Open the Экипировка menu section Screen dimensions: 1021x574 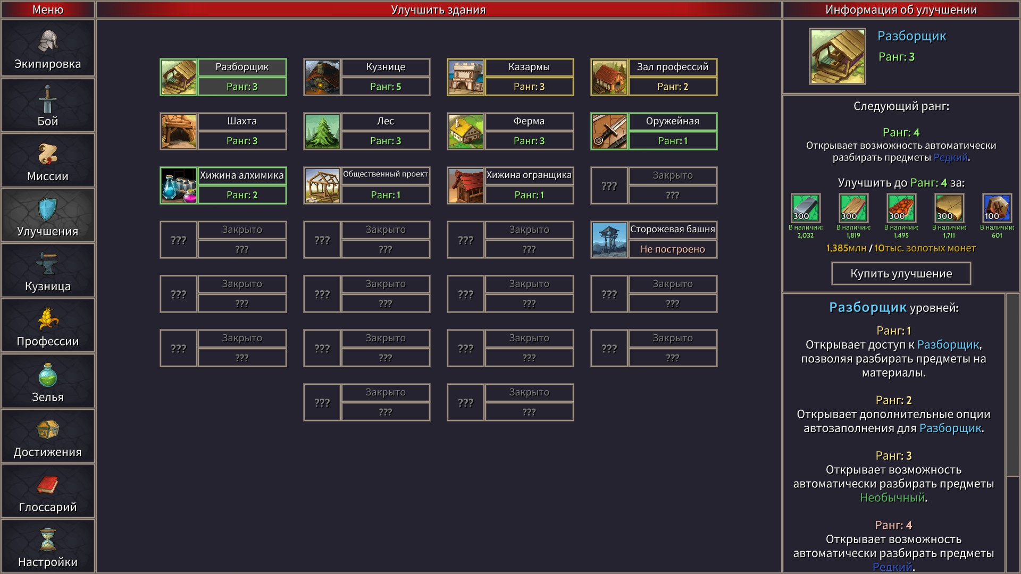point(48,49)
